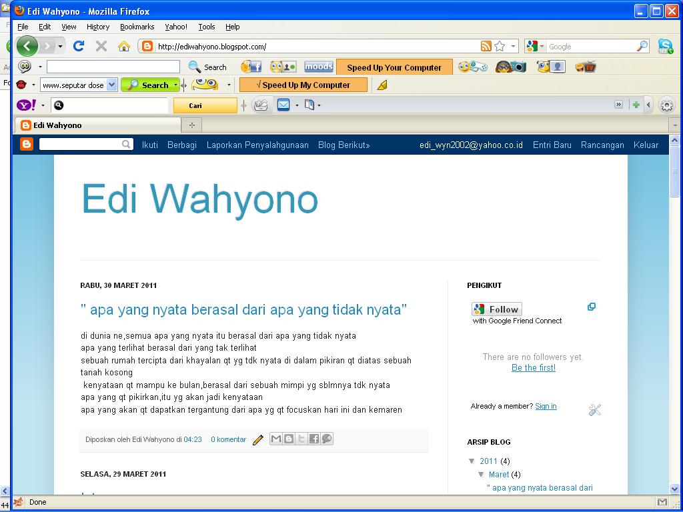Open post title apa yang nyata link
This screenshot has width=683, height=512.
point(244,309)
